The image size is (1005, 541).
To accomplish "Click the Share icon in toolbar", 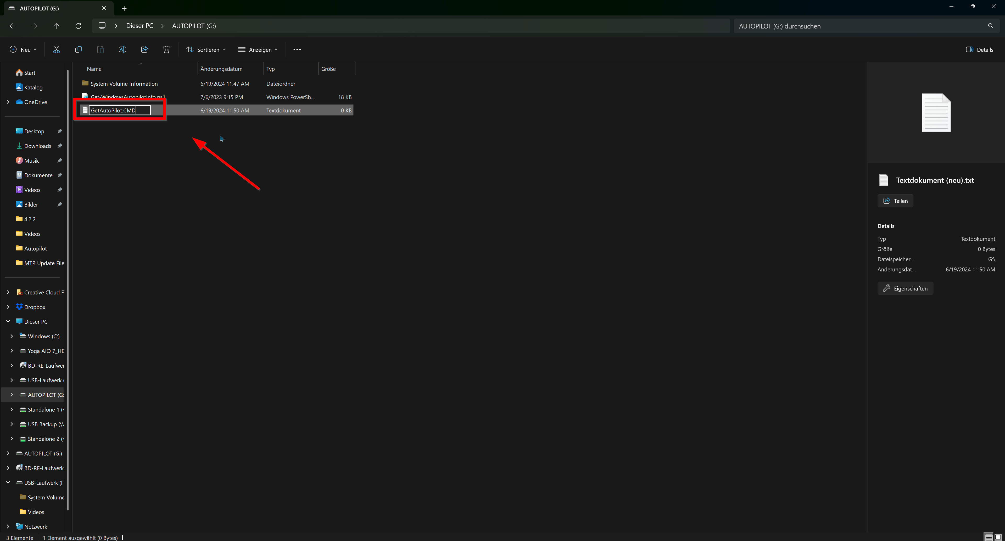I will [144, 49].
